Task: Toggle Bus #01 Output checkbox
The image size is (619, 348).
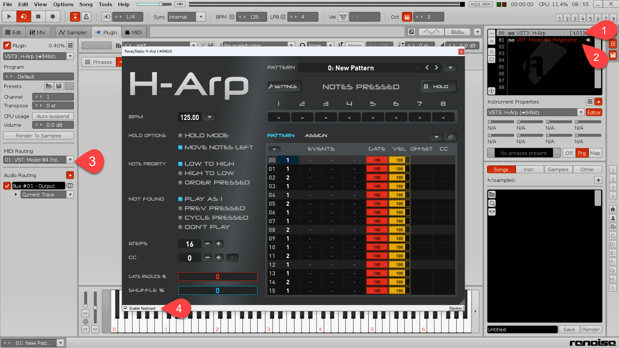Action: (7, 186)
